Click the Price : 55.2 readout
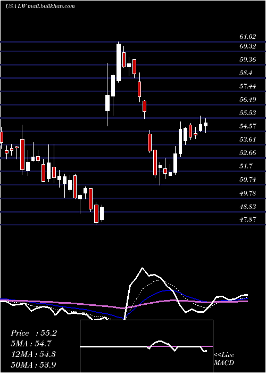This screenshot has height=373, width=266. 34,333
